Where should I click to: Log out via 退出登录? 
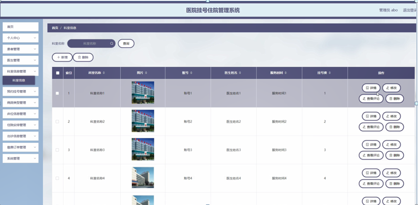point(410,10)
